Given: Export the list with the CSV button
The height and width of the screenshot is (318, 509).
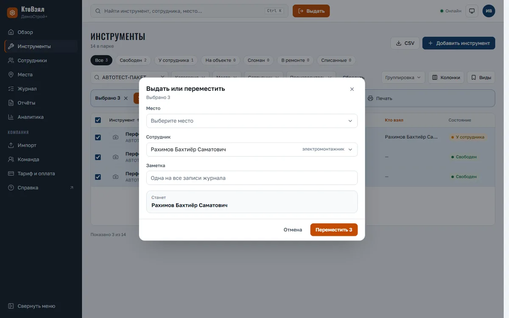Looking at the screenshot, I should 405,43.
